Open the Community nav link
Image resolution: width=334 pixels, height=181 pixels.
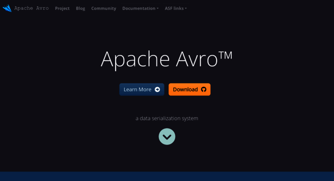[x=104, y=9]
